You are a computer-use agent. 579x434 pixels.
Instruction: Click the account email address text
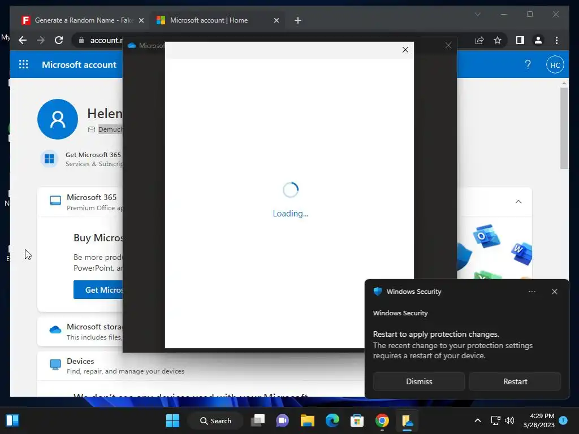pyautogui.click(x=110, y=129)
